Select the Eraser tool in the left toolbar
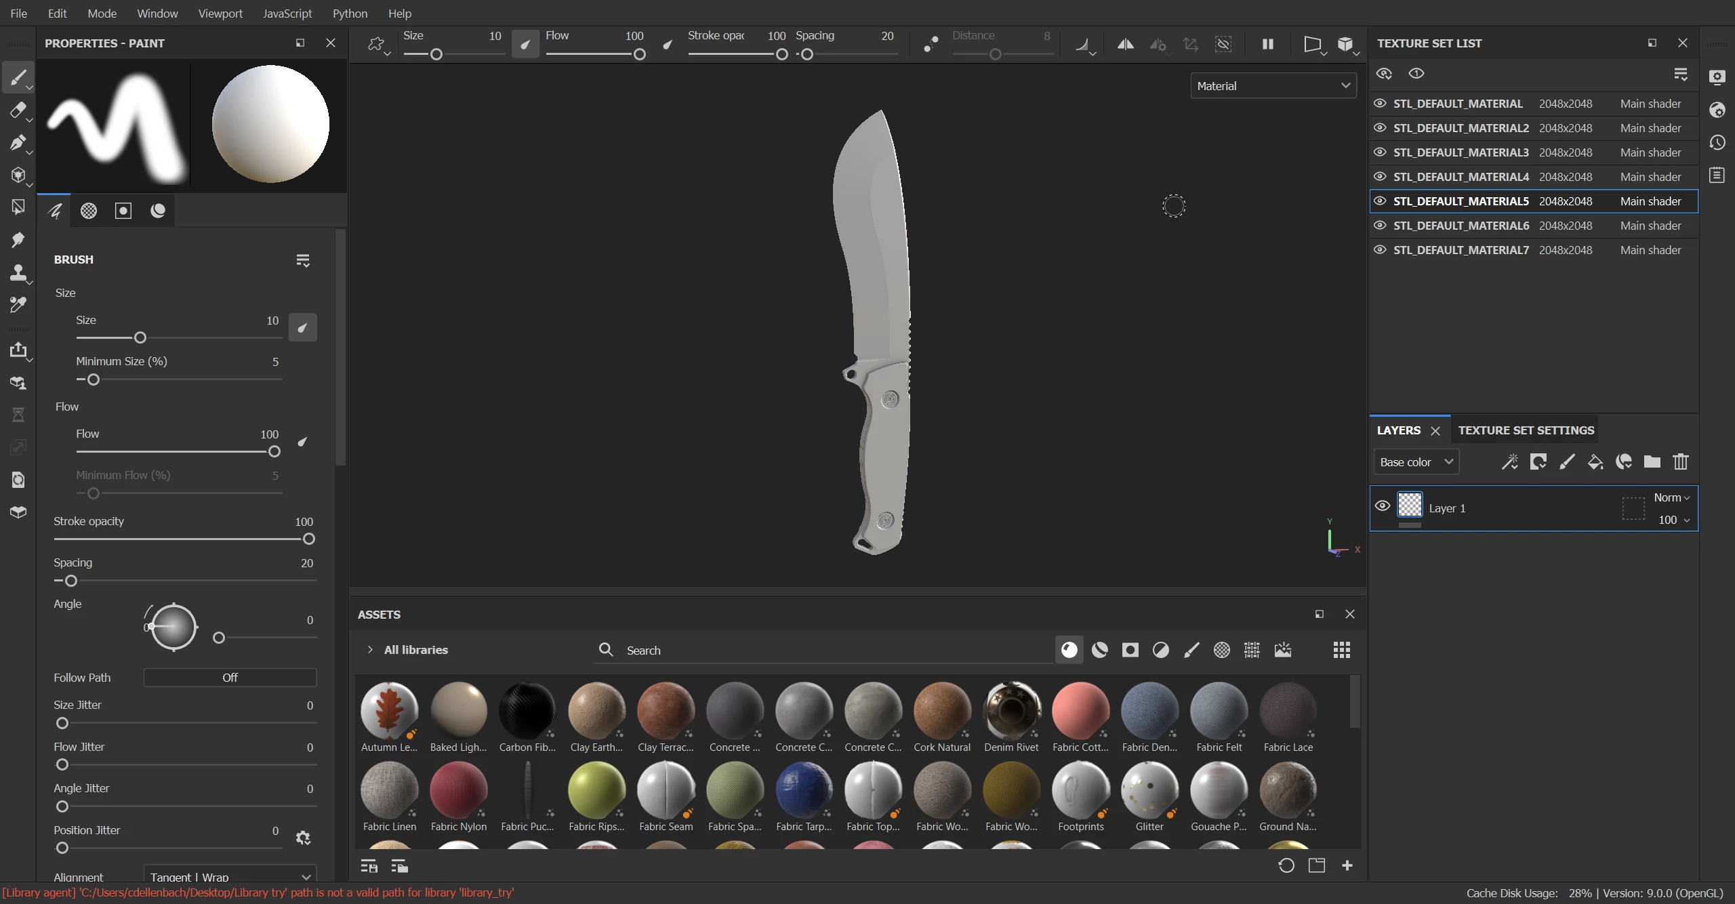 tap(18, 110)
